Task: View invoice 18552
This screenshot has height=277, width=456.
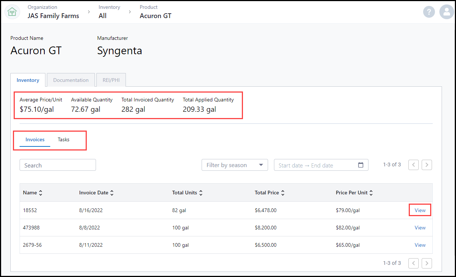Action: click(420, 210)
